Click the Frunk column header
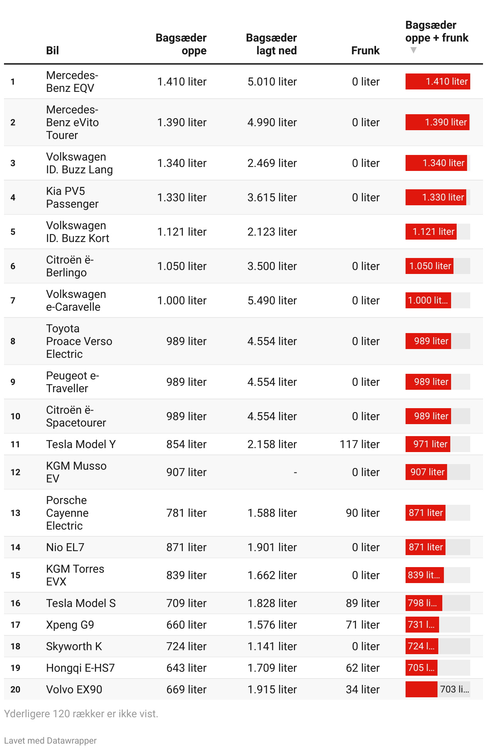 [365, 50]
